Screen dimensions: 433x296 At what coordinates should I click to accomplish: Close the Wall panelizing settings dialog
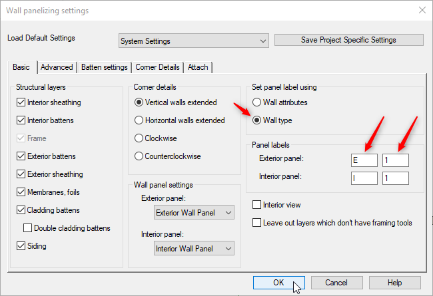(x=420, y=11)
